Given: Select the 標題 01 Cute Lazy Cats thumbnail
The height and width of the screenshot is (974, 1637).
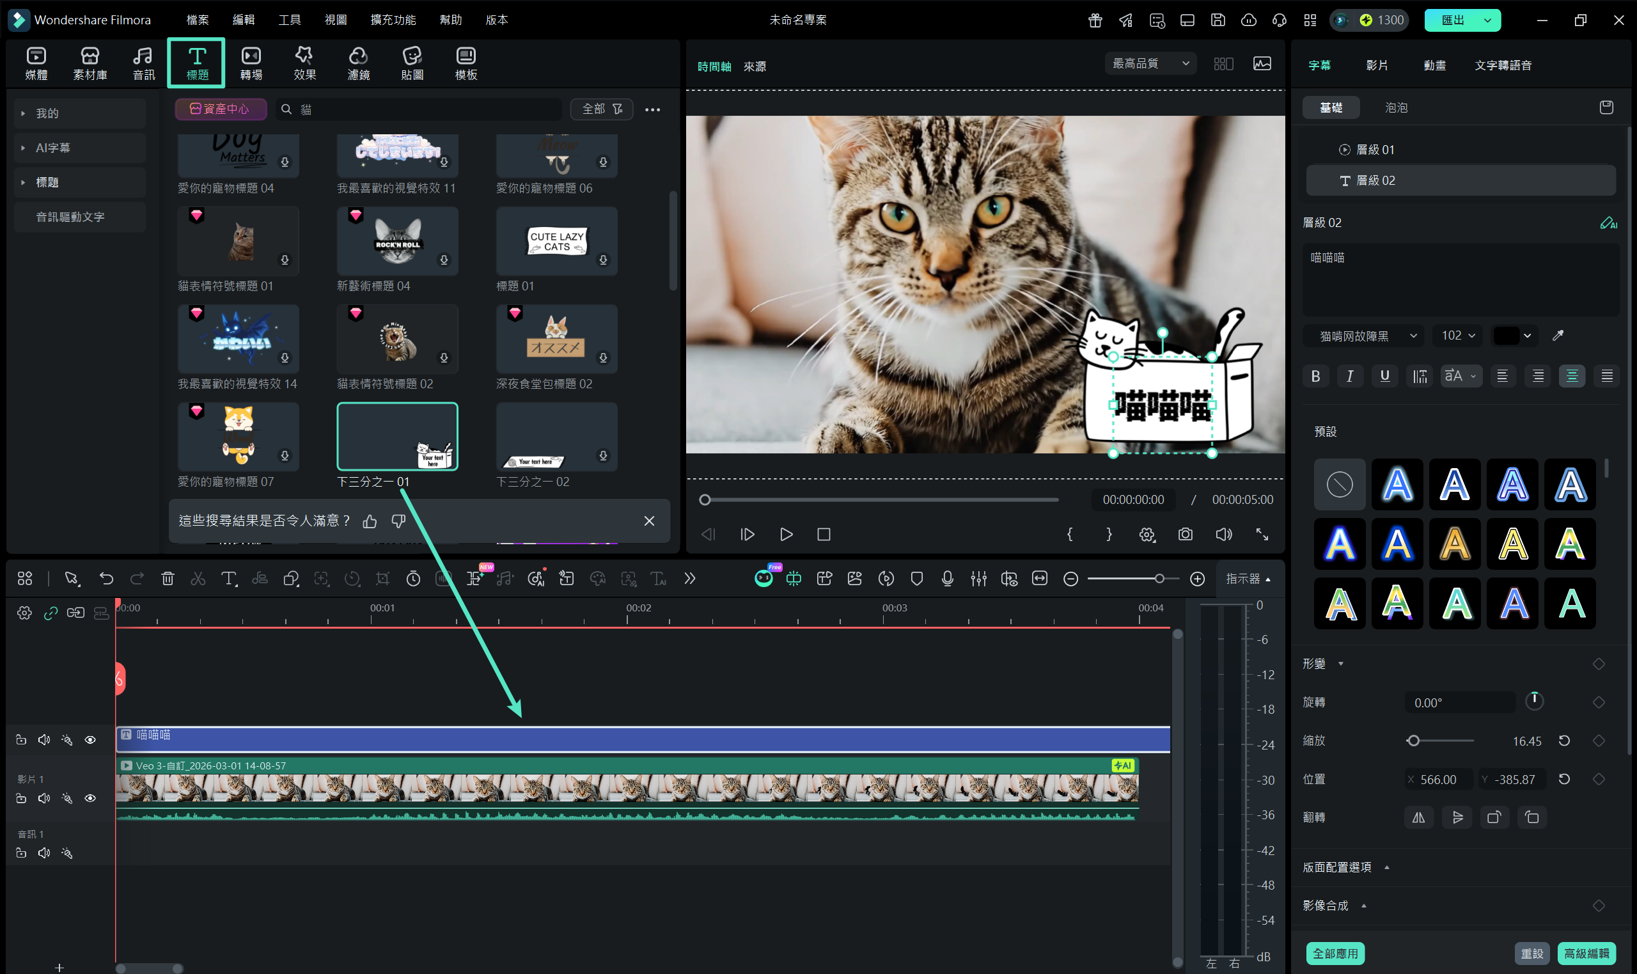Looking at the screenshot, I should click(556, 241).
